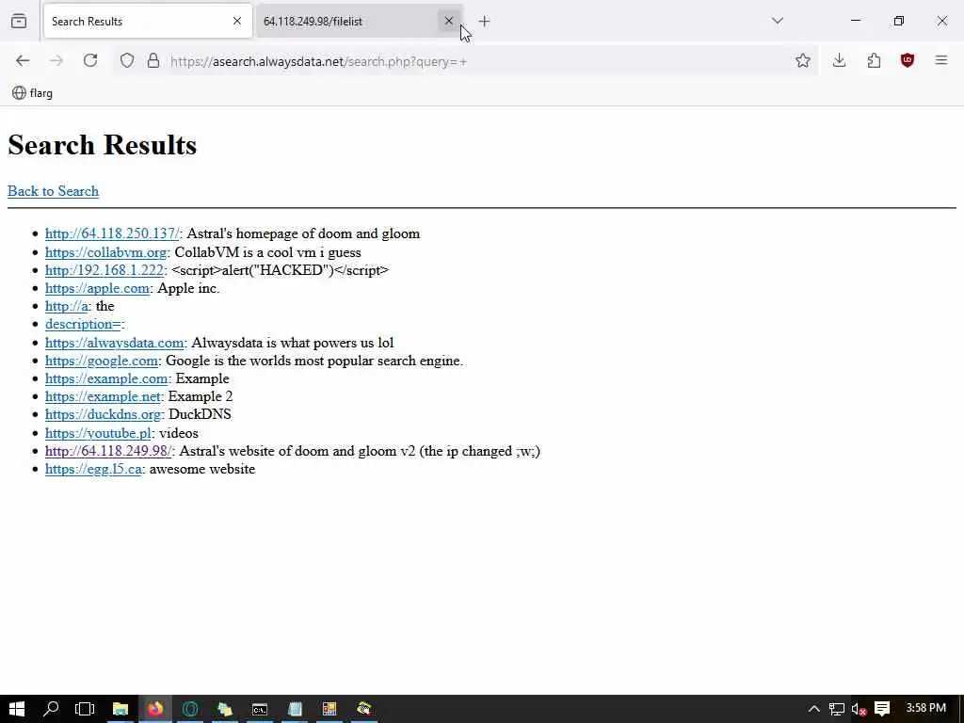Image resolution: width=964 pixels, height=723 pixels.
Task: Open the http://64.118.250.137/ link
Action: click(x=113, y=233)
